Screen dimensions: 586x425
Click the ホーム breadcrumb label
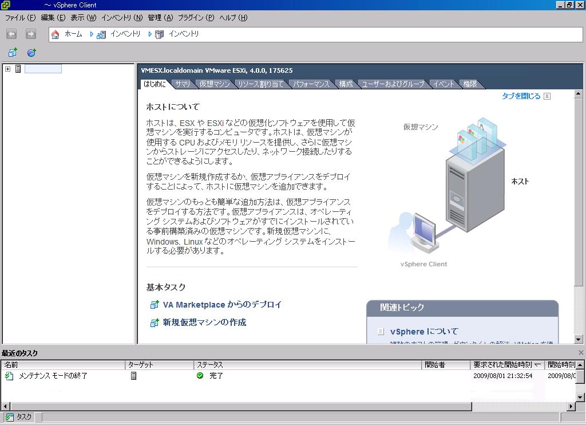(x=73, y=34)
